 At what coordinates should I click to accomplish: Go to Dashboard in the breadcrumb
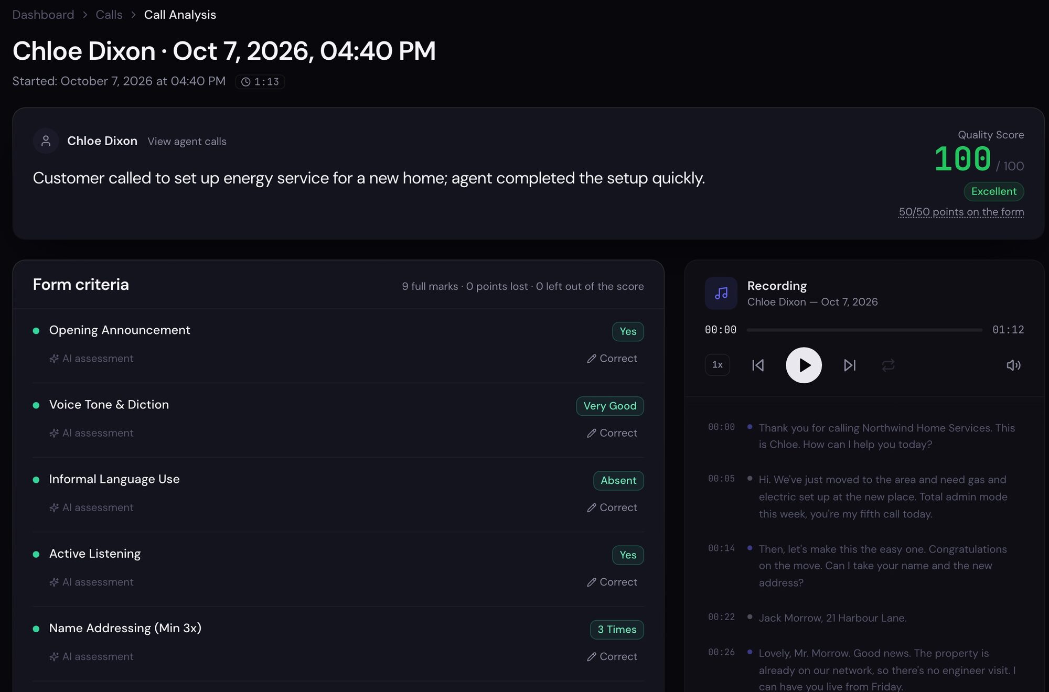[x=43, y=15]
